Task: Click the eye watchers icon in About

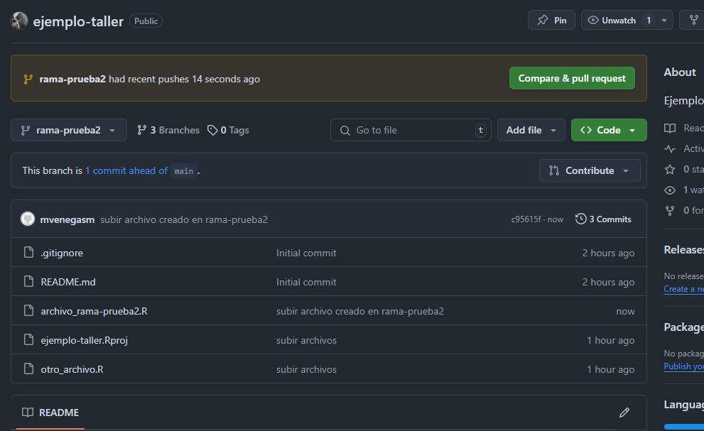Action: coord(670,190)
